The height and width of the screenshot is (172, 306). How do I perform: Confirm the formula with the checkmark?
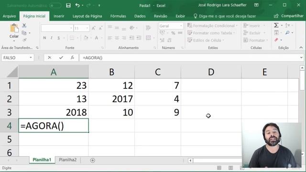coord(61,58)
